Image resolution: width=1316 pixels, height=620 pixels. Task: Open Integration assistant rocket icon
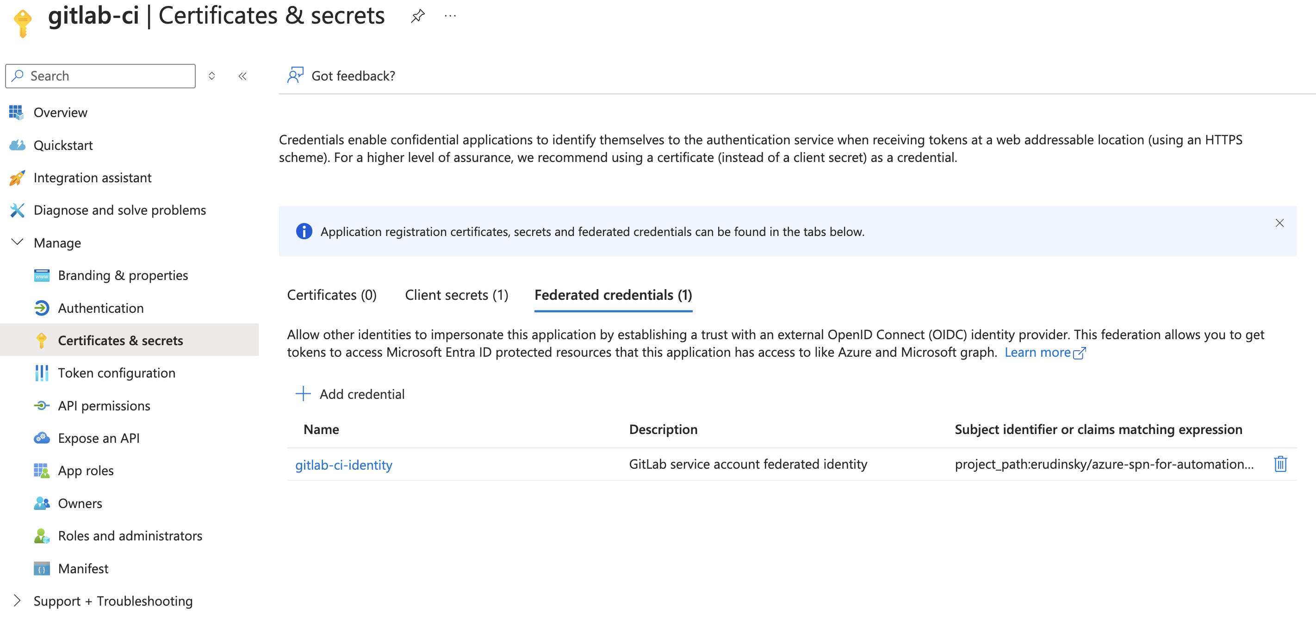[17, 178]
